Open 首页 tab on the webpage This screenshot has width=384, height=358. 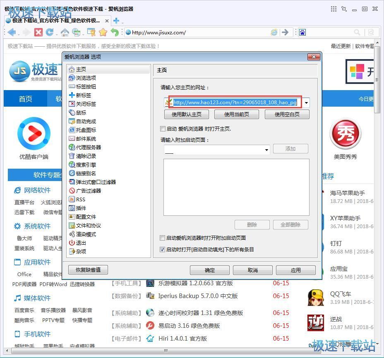point(25,99)
